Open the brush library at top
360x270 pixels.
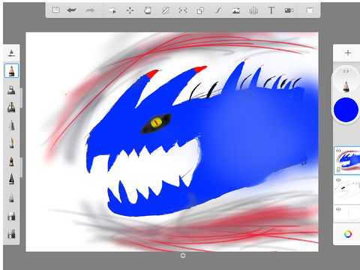click(x=11, y=53)
